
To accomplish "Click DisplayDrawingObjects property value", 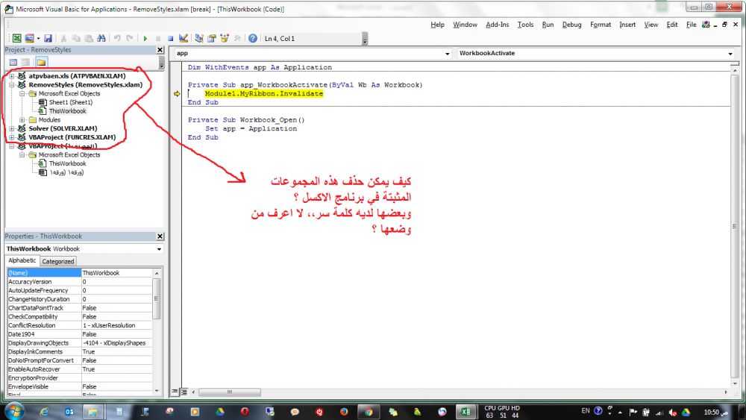I will pyautogui.click(x=116, y=343).
